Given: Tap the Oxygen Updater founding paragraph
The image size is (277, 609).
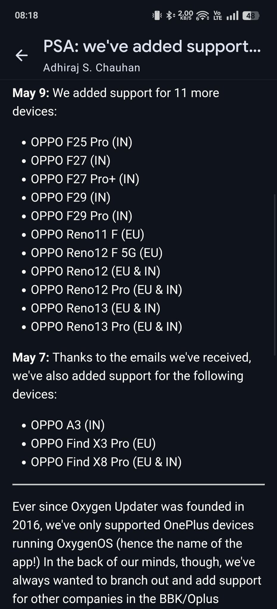Looking at the screenshot, I should pyautogui.click(x=137, y=553).
